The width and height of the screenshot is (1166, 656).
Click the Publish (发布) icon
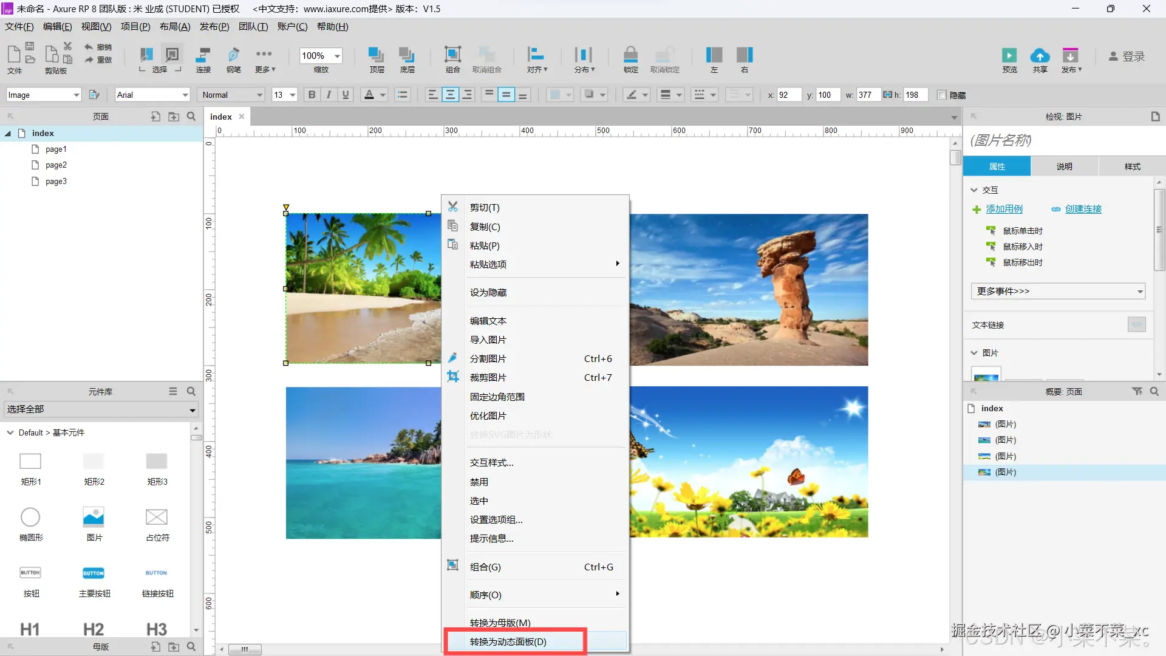[x=1070, y=56]
